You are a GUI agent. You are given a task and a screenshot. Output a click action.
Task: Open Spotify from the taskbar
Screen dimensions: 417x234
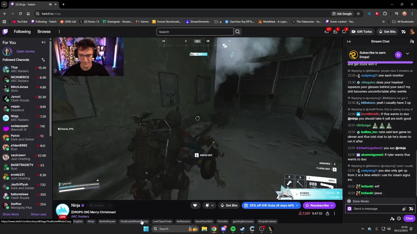click(x=233, y=229)
